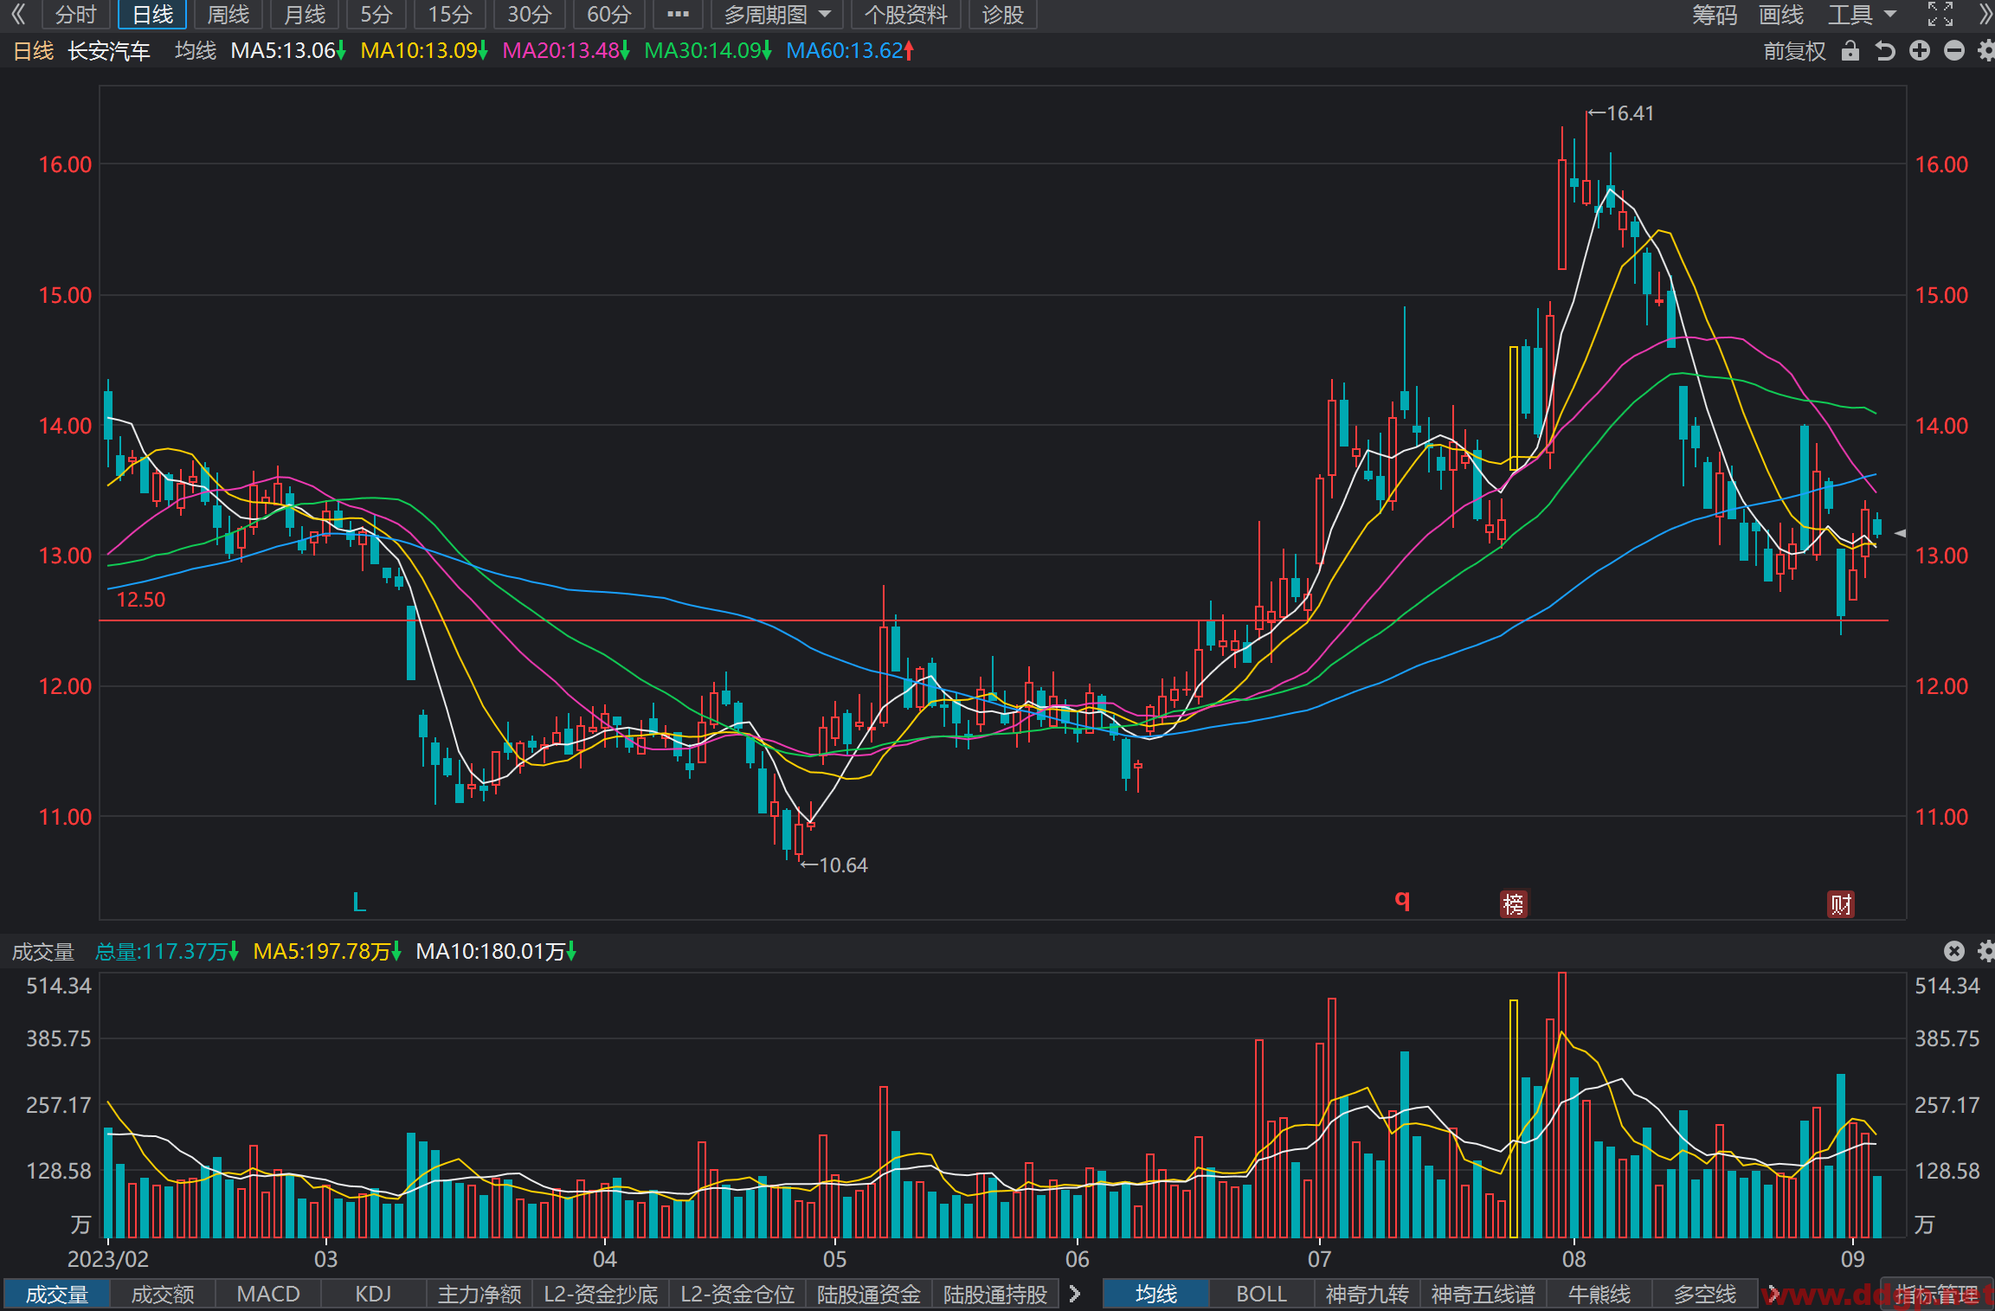Open 个股资料 stock information
The width and height of the screenshot is (1995, 1311).
pos(905,15)
